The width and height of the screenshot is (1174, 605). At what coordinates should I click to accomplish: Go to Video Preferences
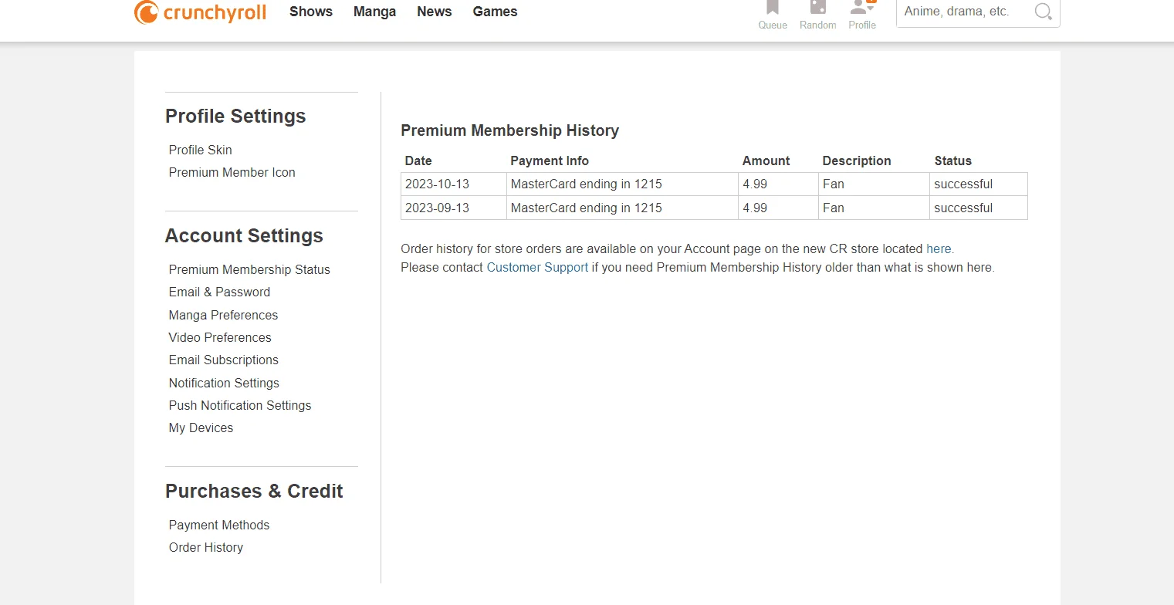(x=220, y=337)
